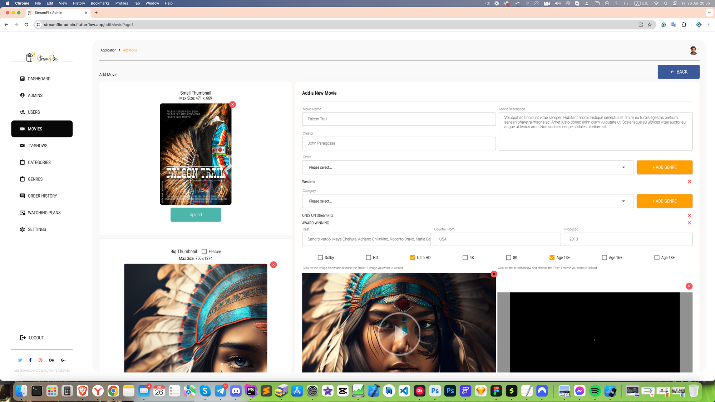The image size is (715, 402).
Task: Remove the AWARD-WINNING category entry
Action: coord(689,223)
